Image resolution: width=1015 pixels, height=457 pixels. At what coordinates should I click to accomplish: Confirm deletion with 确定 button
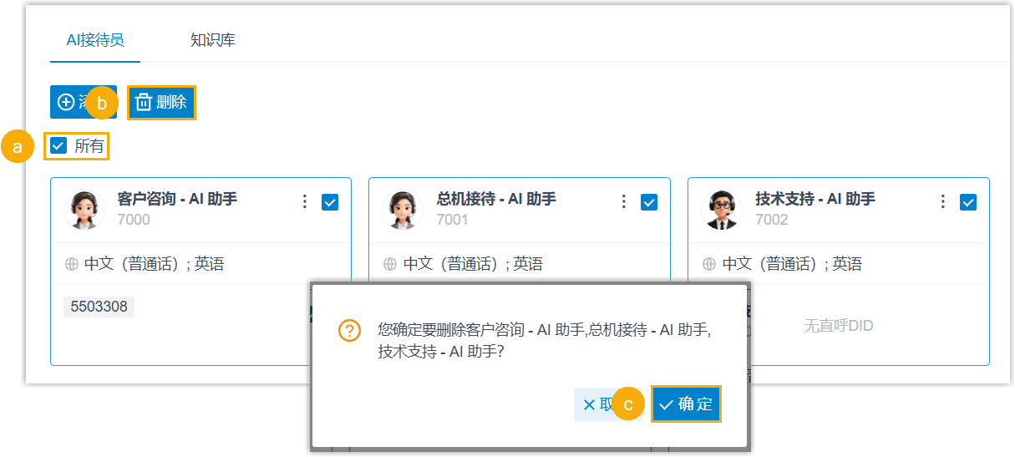pos(686,404)
